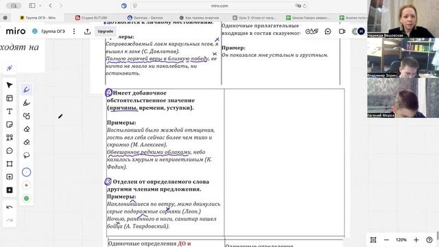Click heading Имеет добавочное обстоятельственное значение
439x247 pixels.
(151, 100)
